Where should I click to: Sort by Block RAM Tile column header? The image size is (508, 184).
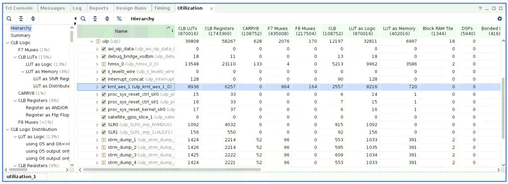[438, 31]
